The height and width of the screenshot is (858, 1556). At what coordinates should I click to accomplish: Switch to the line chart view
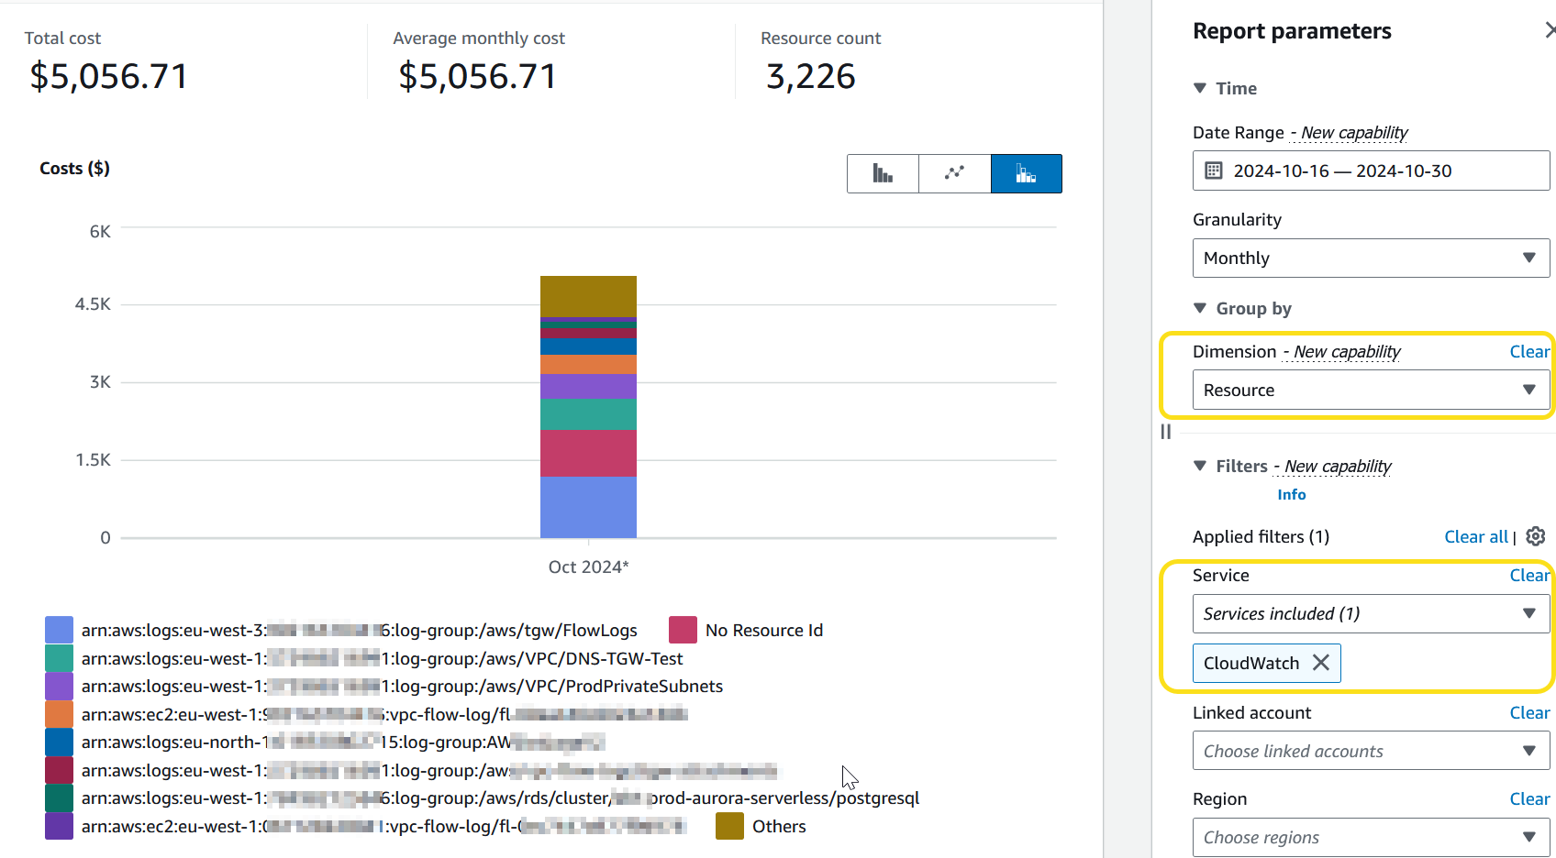[954, 173]
